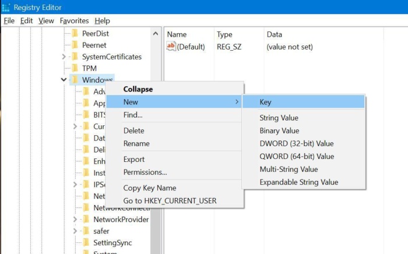Expand the NetworkProvider key
Image resolution: width=408 pixels, height=254 pixels.
[x=75, y=220]
